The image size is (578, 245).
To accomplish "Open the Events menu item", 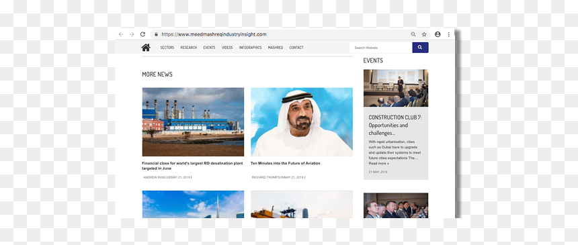I will coord(210,48).
